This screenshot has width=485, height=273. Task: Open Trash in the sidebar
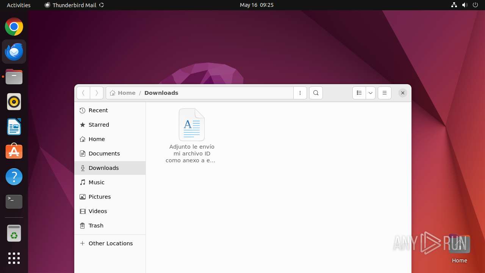point(110,226)
